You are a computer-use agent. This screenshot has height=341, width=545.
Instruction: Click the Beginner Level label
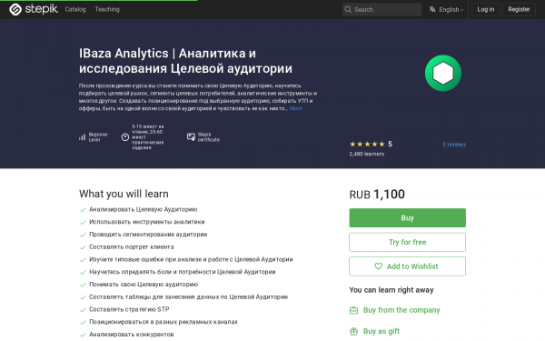(98, 137)
